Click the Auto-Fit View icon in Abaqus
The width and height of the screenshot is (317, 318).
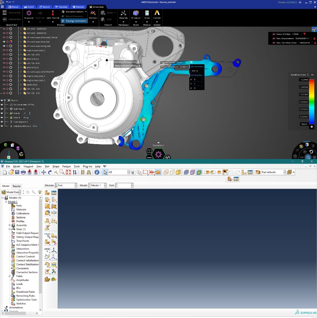tap(68, 172)
